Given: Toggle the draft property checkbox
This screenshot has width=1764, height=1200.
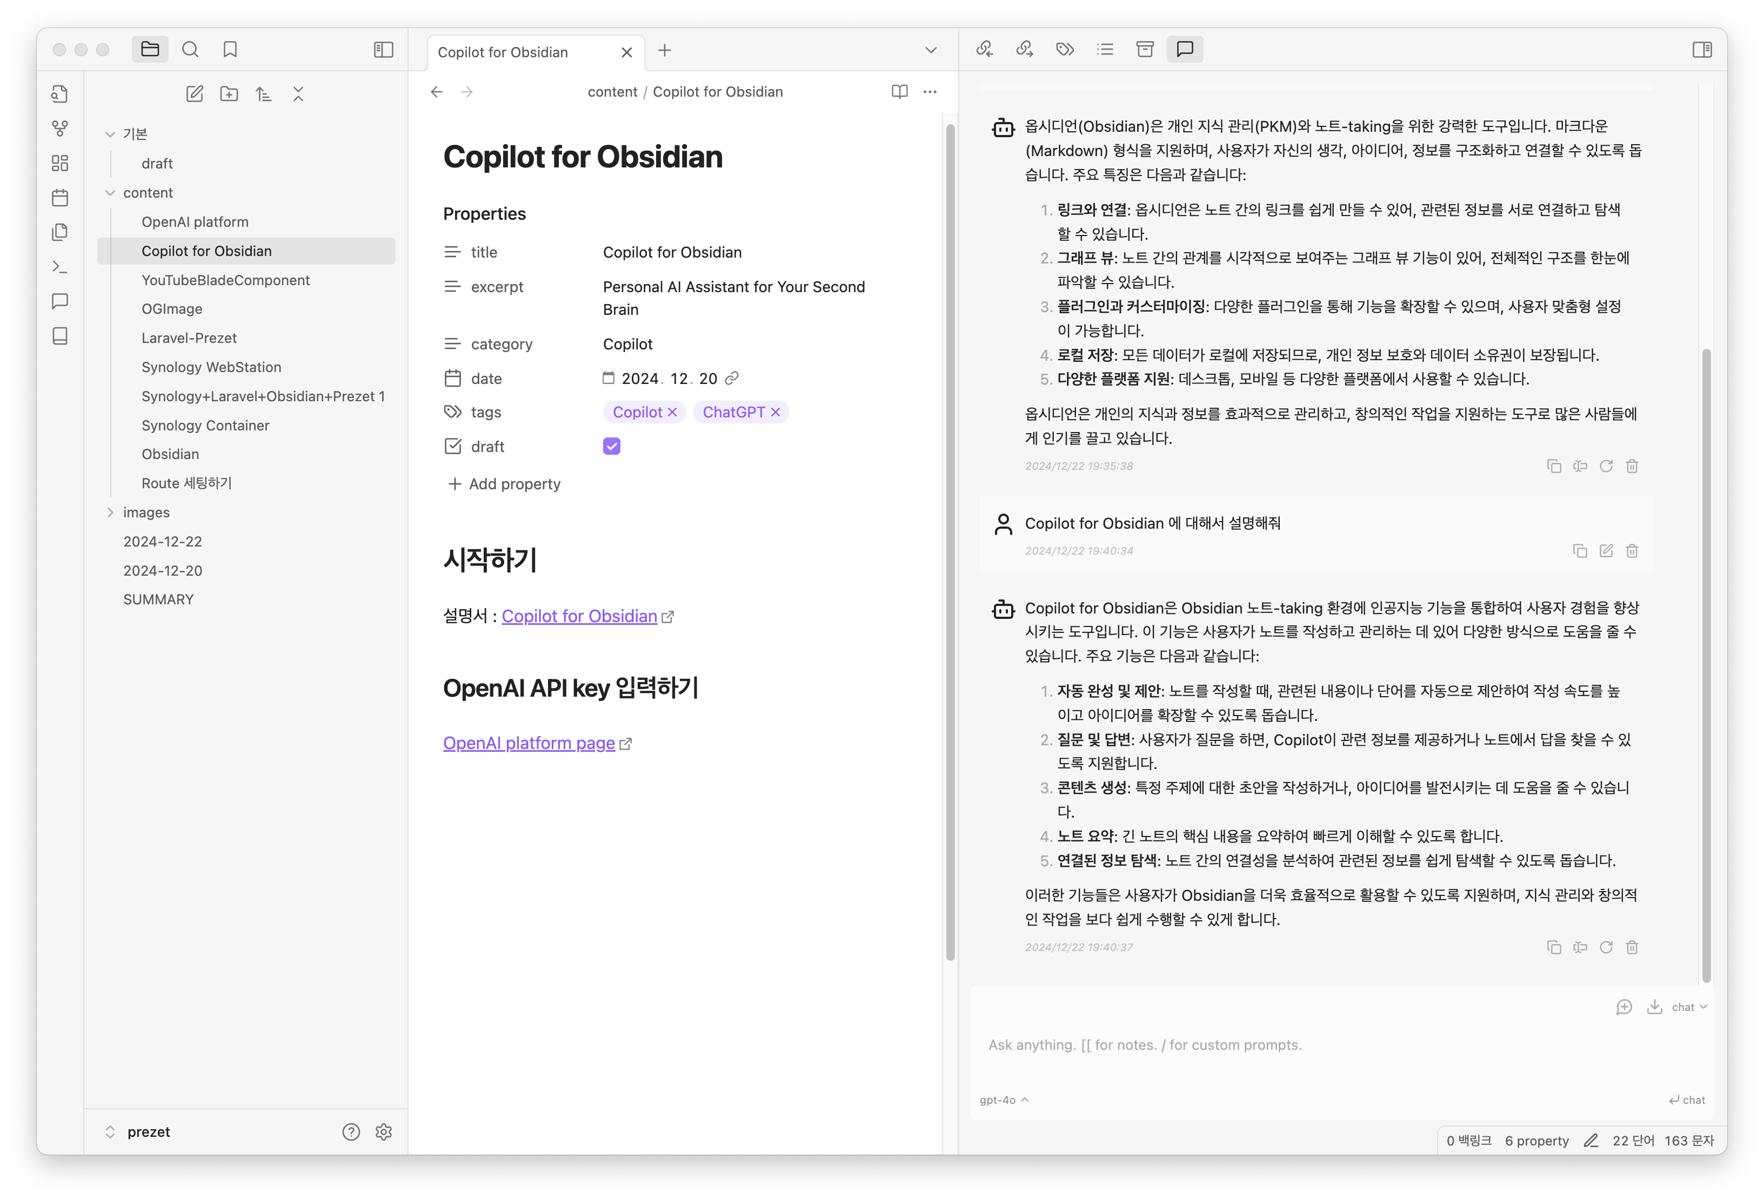Looking at the screenshot, I should pyautogui.click(x=611, y=447).
